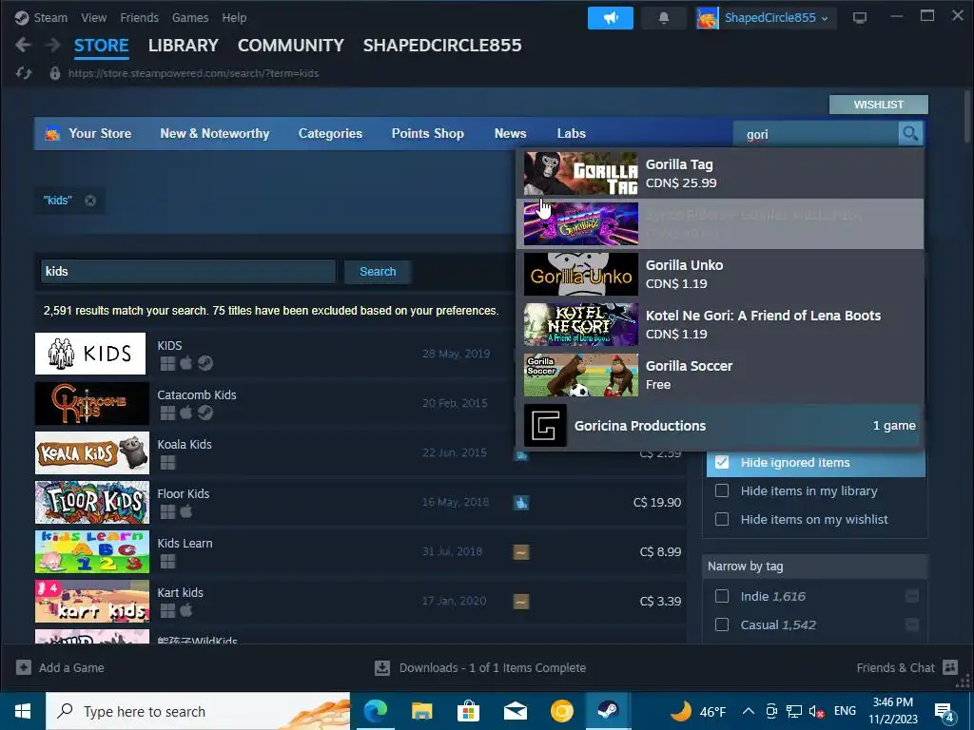Open the Points Shop link

pyautogui.click(x=427, y=133)
